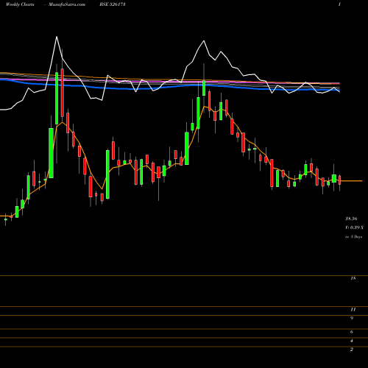Click the 'Weekly Charts' title text
The height and width of the screenshot is (368, 368).
click(x=20, y=4)
